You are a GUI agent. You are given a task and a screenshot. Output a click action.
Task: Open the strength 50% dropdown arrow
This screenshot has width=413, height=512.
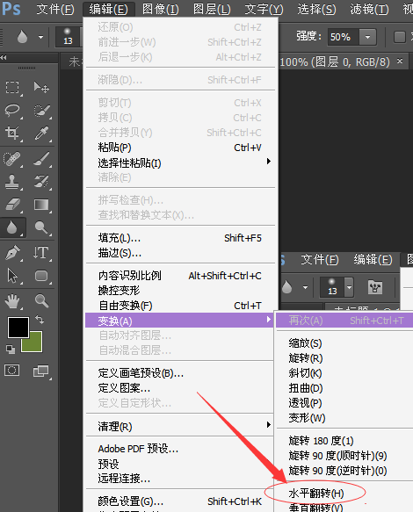(368, 37)
